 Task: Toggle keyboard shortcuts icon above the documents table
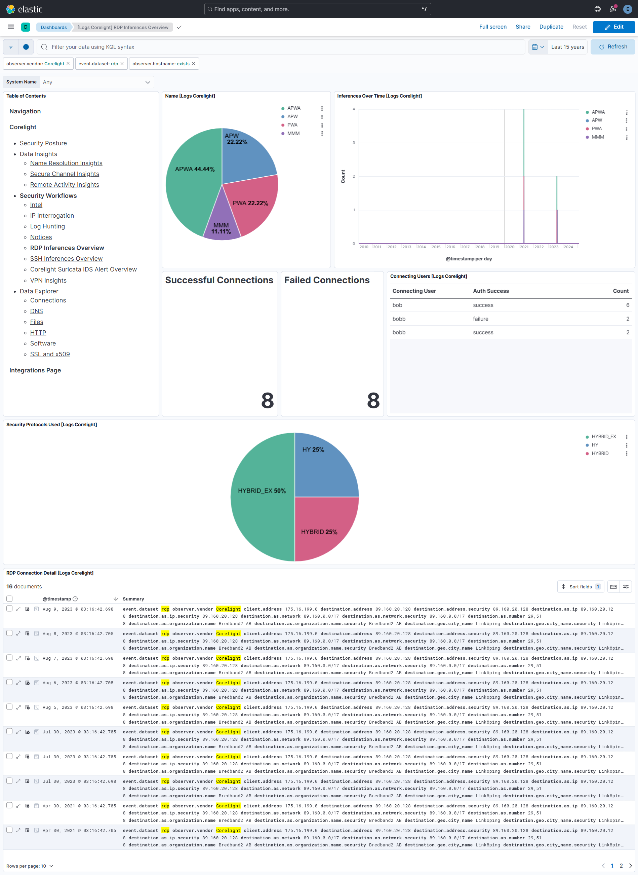coord(613,586)
